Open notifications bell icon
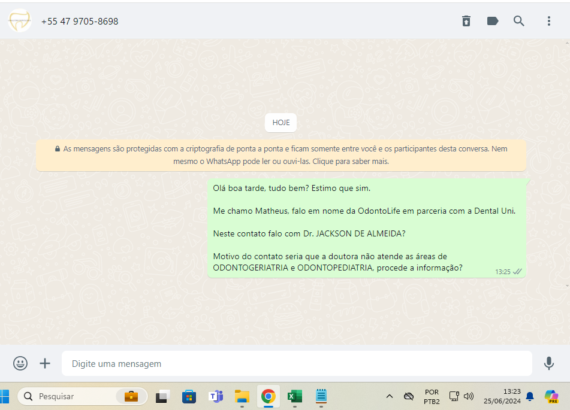 530,396
